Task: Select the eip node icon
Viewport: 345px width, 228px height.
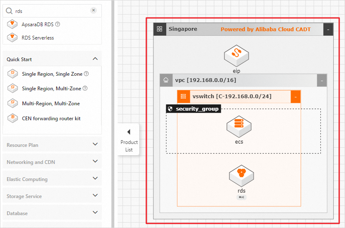Action: point(237,56)
